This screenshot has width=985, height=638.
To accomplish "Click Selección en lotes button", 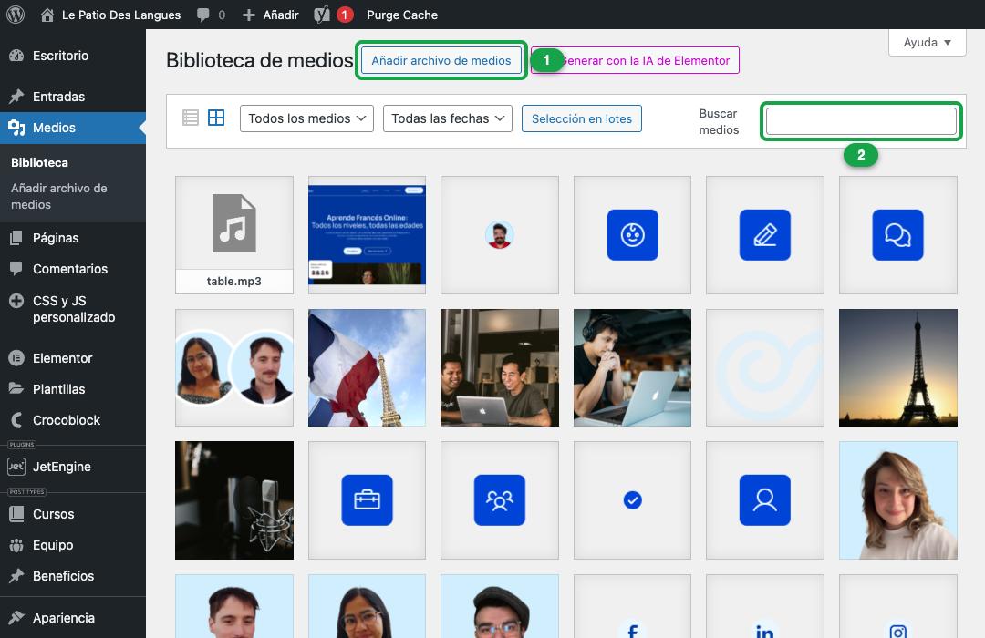I will [582, 118].
